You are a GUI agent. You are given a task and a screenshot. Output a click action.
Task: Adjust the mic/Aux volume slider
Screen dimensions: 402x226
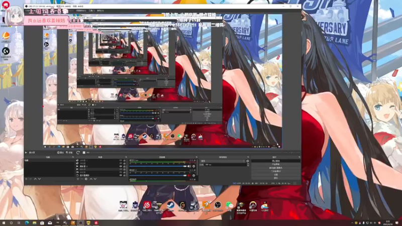point(158,166)
